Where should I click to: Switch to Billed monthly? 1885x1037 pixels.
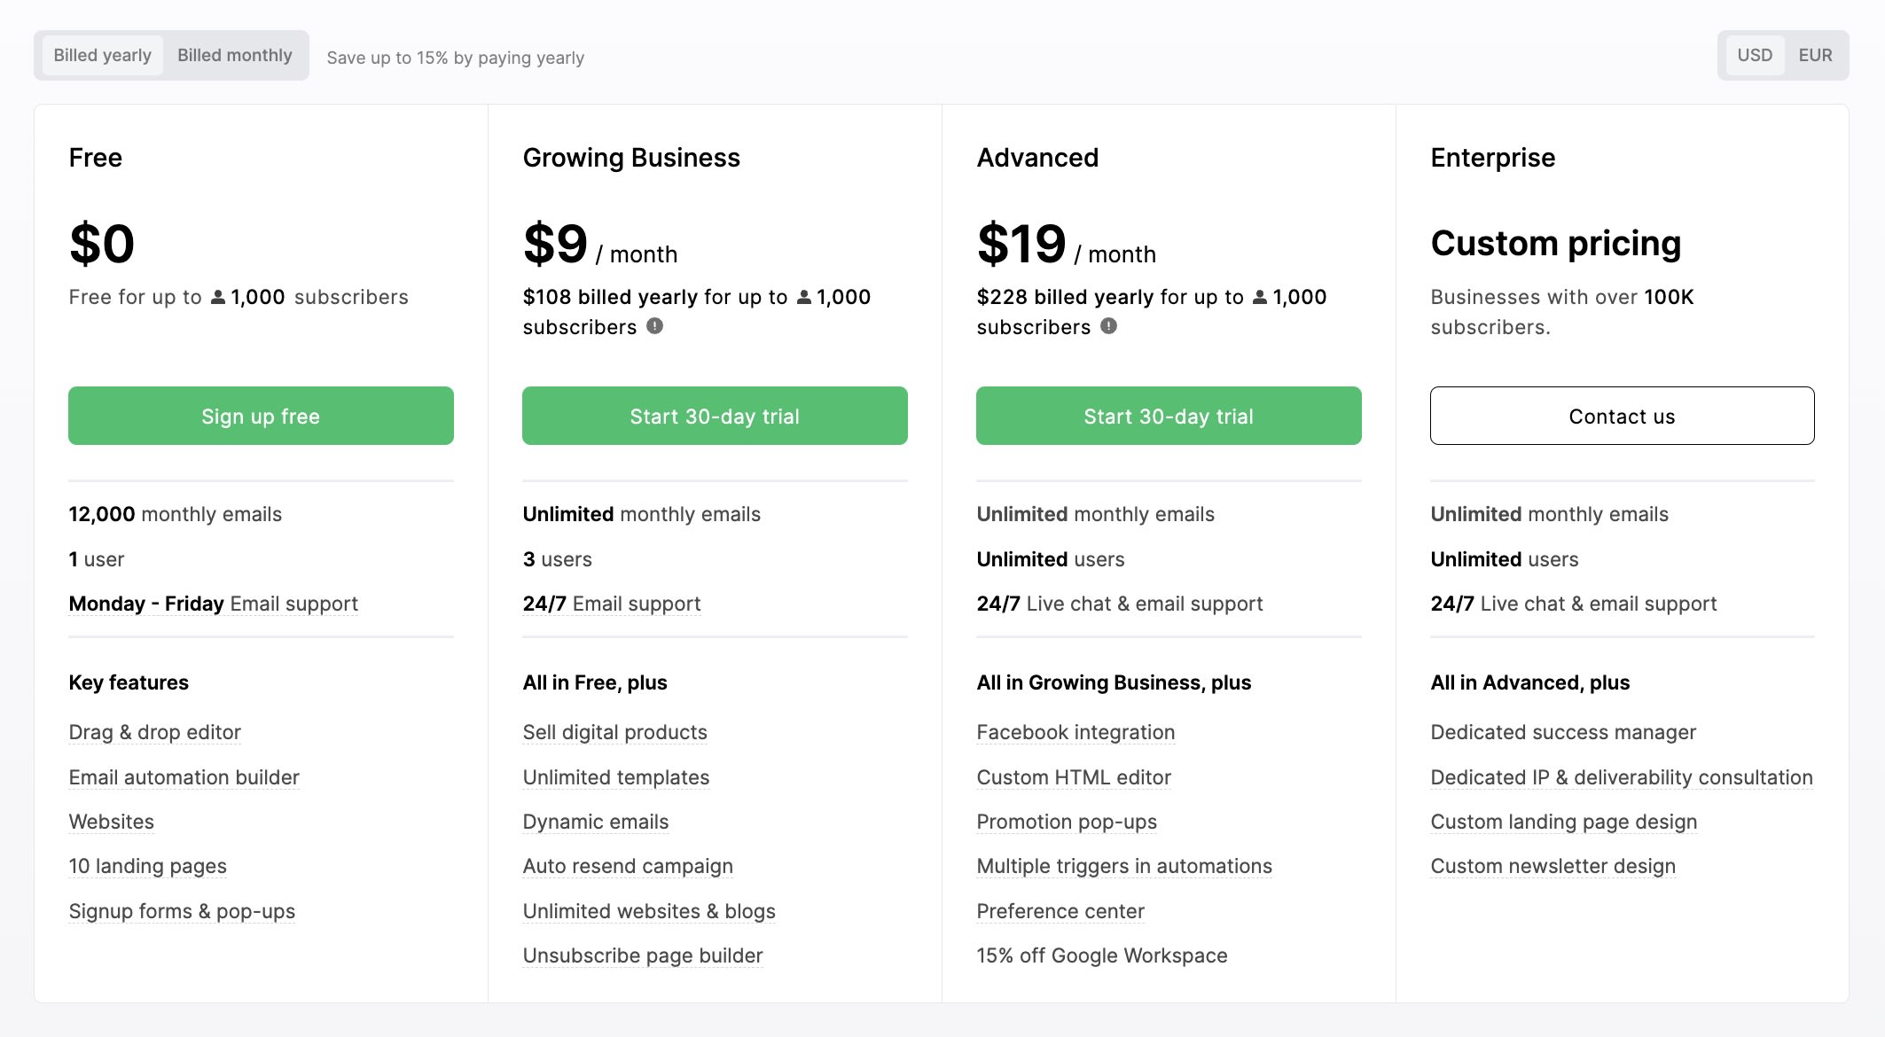tap(234, 55)
